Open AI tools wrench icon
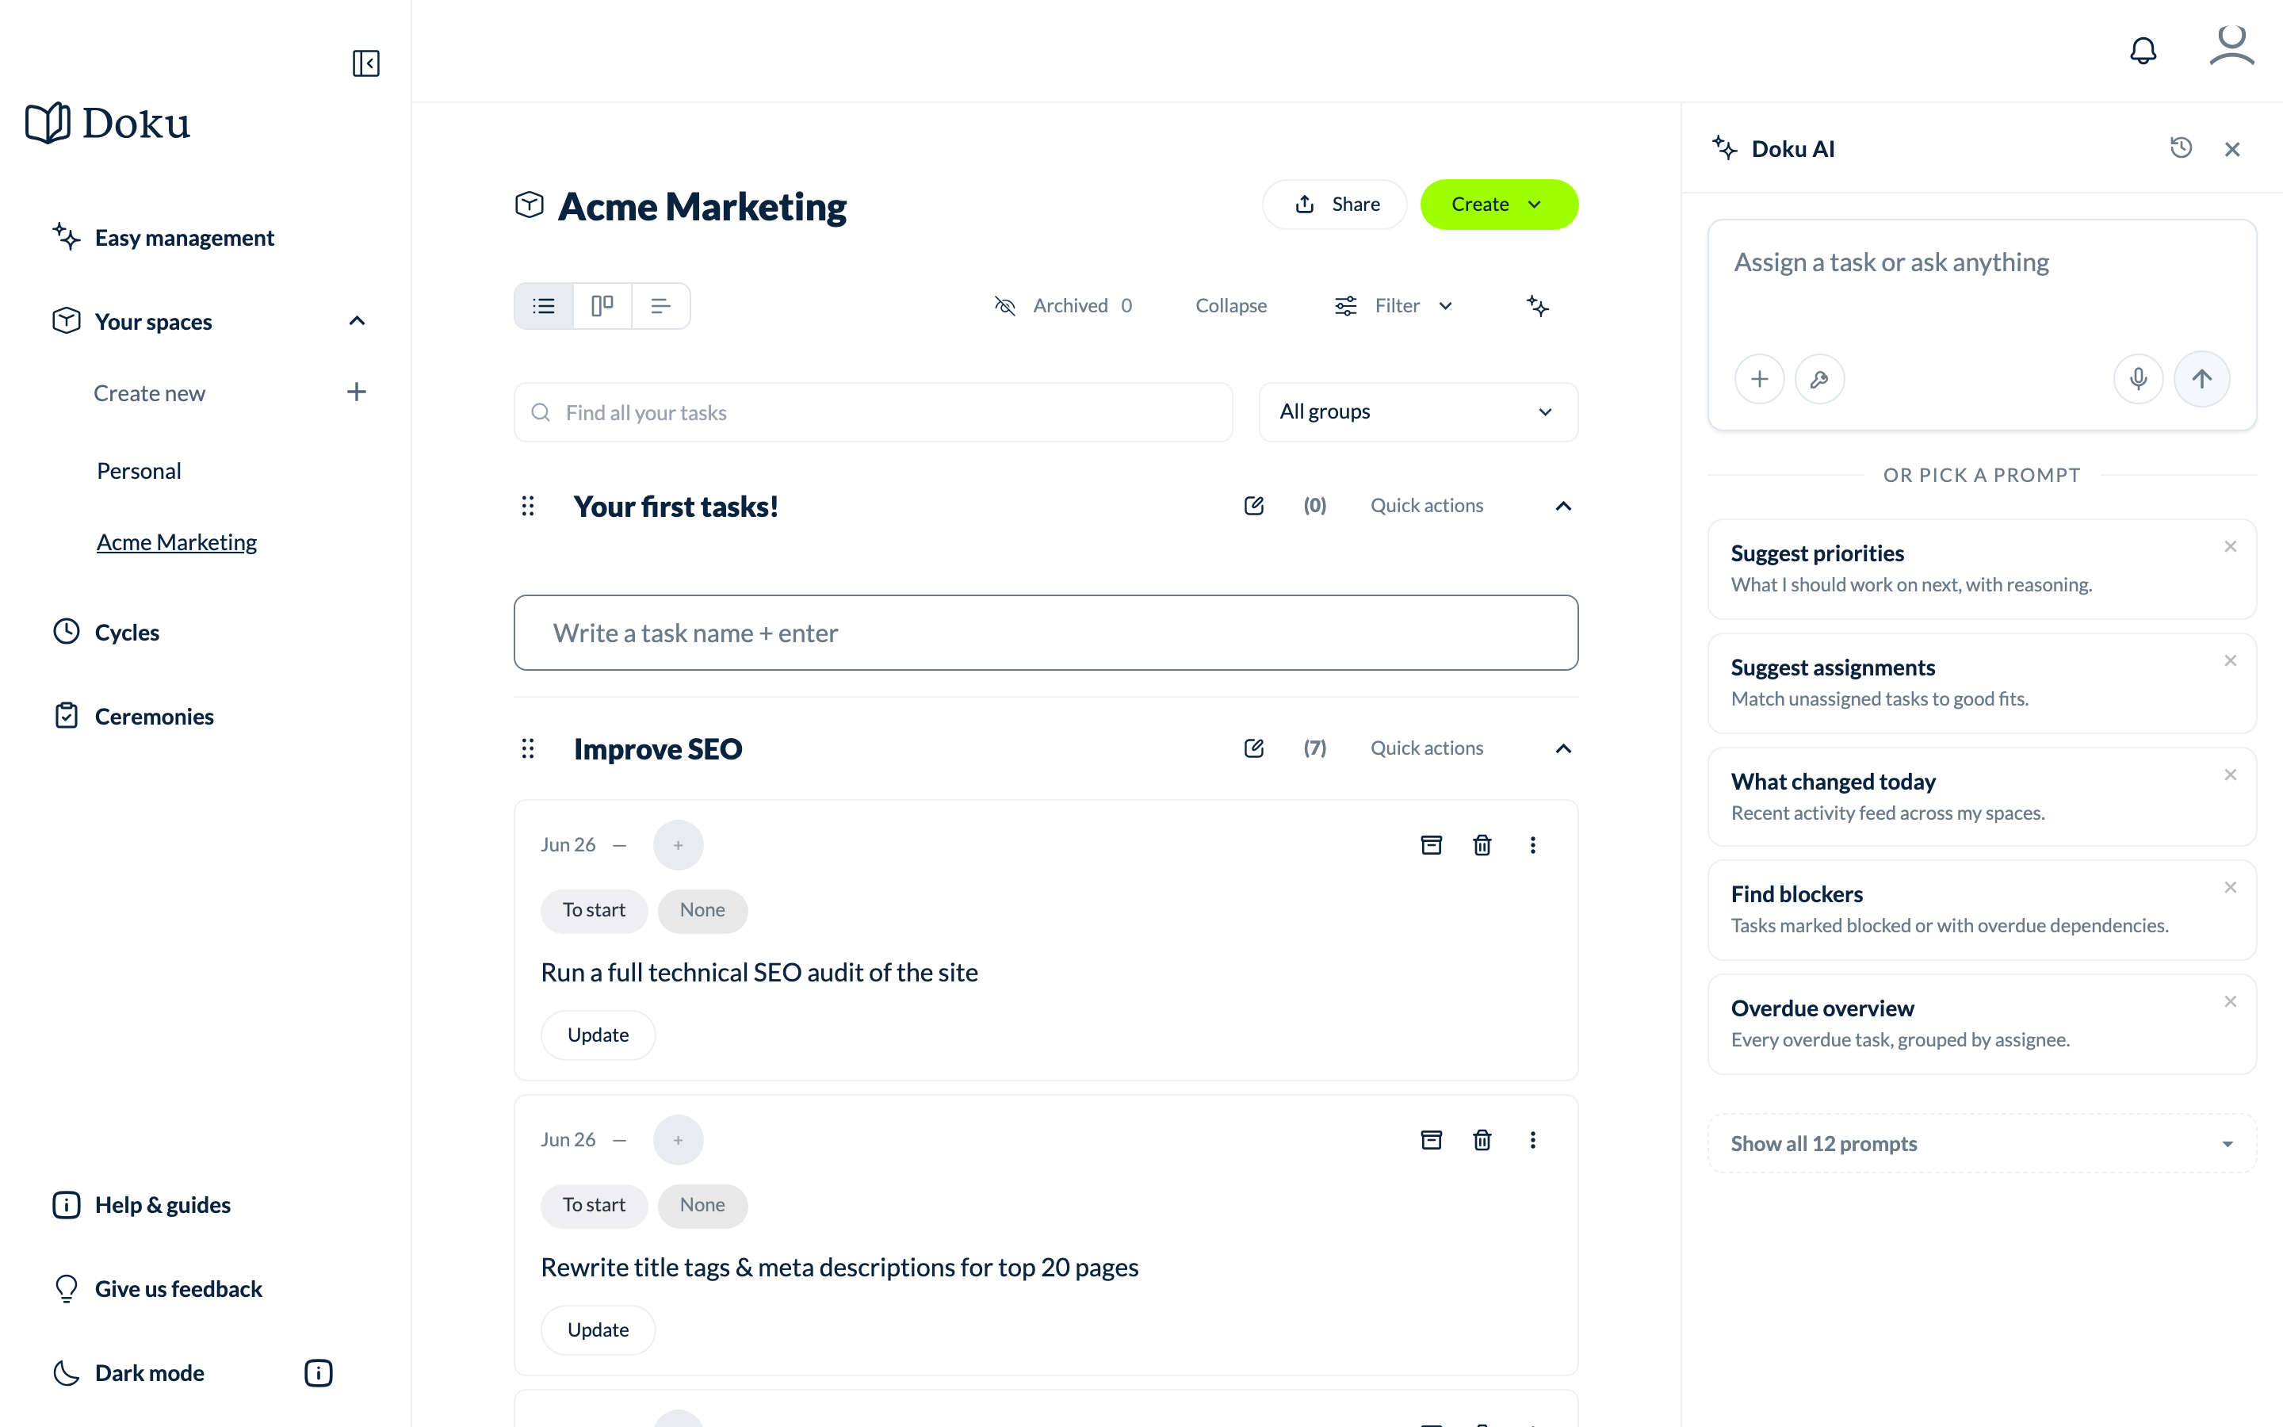Viewport: 2283px width, 1427px height. pos(1820,380)
